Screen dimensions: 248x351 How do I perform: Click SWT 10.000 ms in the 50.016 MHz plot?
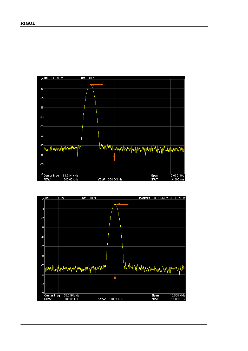tap(168, 299)
